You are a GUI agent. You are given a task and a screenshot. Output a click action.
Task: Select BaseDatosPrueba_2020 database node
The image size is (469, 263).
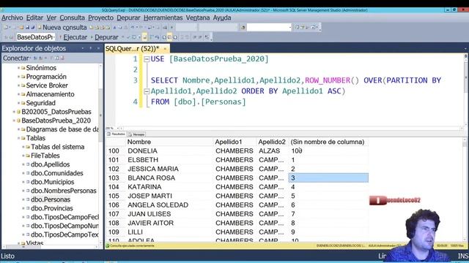[56, 121]
